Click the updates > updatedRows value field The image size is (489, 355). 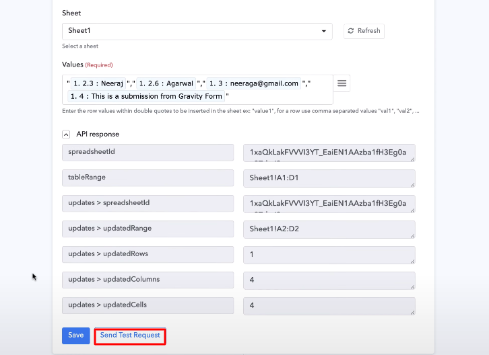329,255
